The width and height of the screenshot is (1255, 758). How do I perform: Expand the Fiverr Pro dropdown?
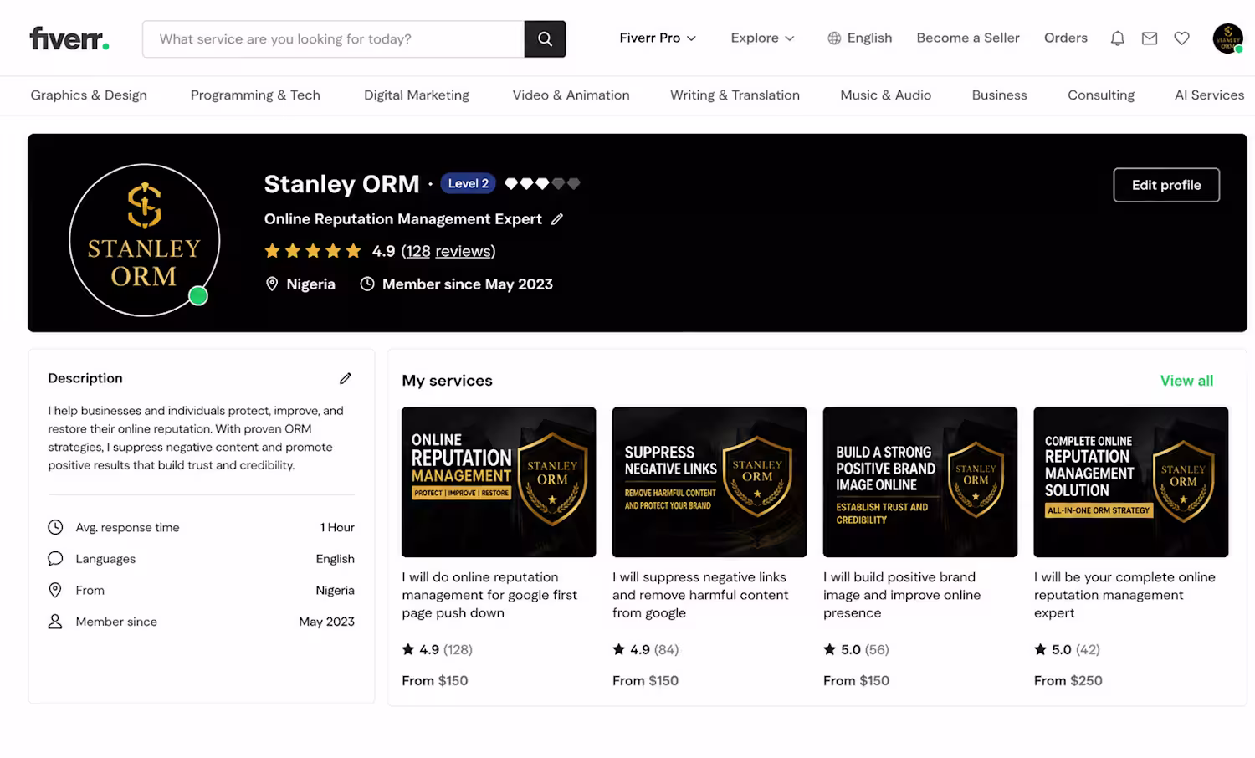click(x=658, y=38)
